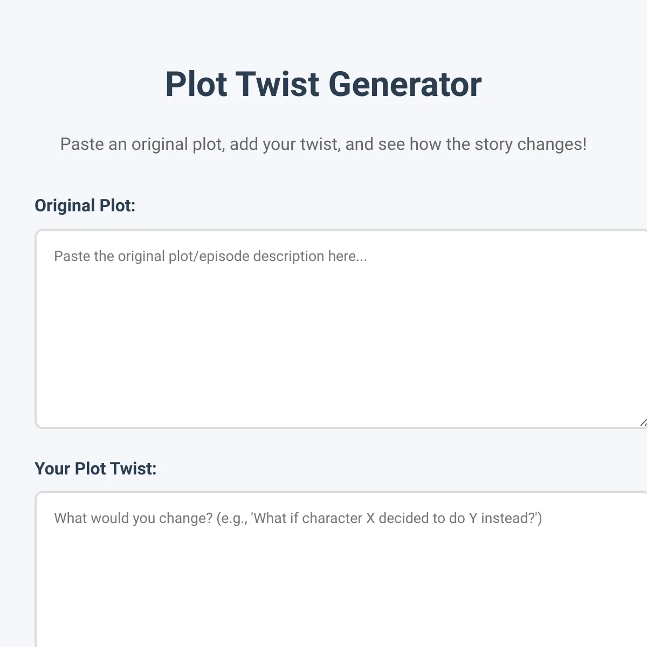Click the word "Plot" starting the page title
The height and width of the screenshot is (647, 647).
(x=196, y=84)
